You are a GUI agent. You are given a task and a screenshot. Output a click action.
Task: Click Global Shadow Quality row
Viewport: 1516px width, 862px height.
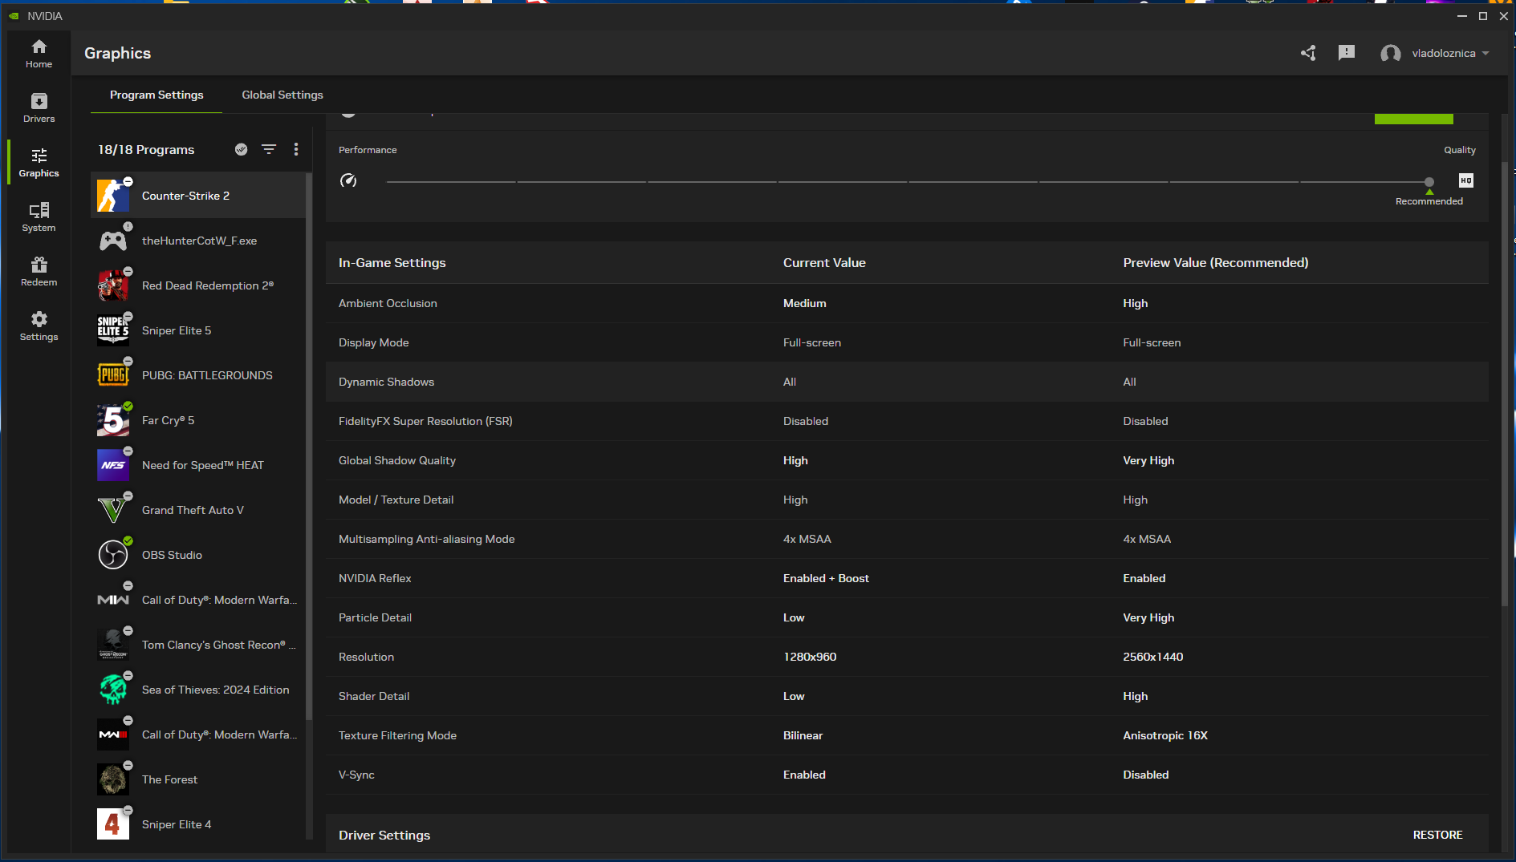point(907,460)
